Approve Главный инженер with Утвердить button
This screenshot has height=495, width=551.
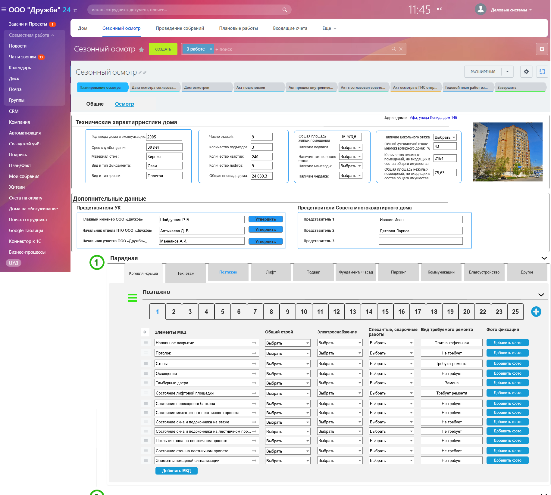(x=265, y=219)
